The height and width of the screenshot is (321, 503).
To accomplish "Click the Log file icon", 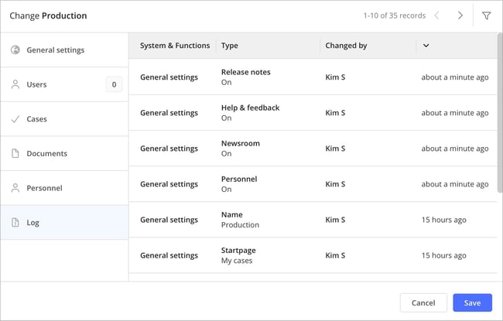I will click(x=15, y=223).
